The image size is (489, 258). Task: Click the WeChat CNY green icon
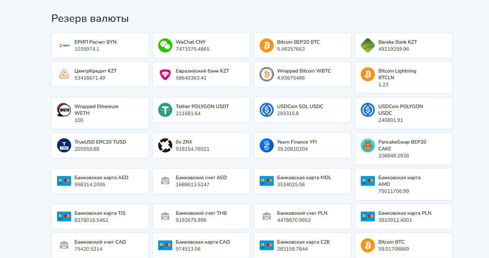coord(165,45)
